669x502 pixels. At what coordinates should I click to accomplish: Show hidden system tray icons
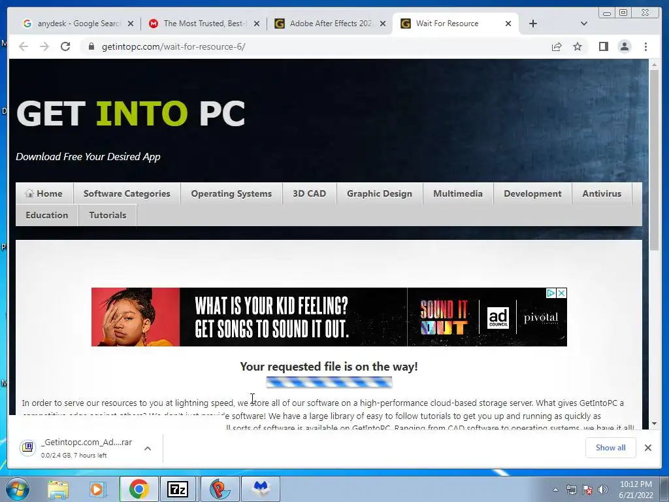(x=555, y=490)
